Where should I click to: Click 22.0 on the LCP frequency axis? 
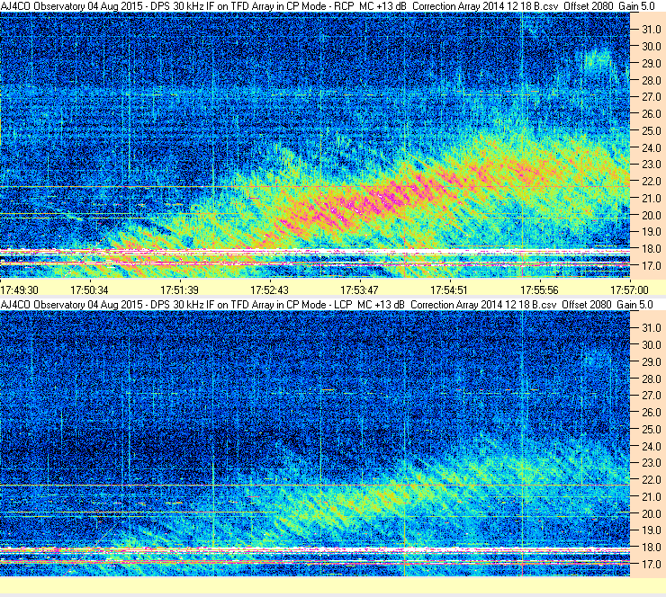[651, 480]
